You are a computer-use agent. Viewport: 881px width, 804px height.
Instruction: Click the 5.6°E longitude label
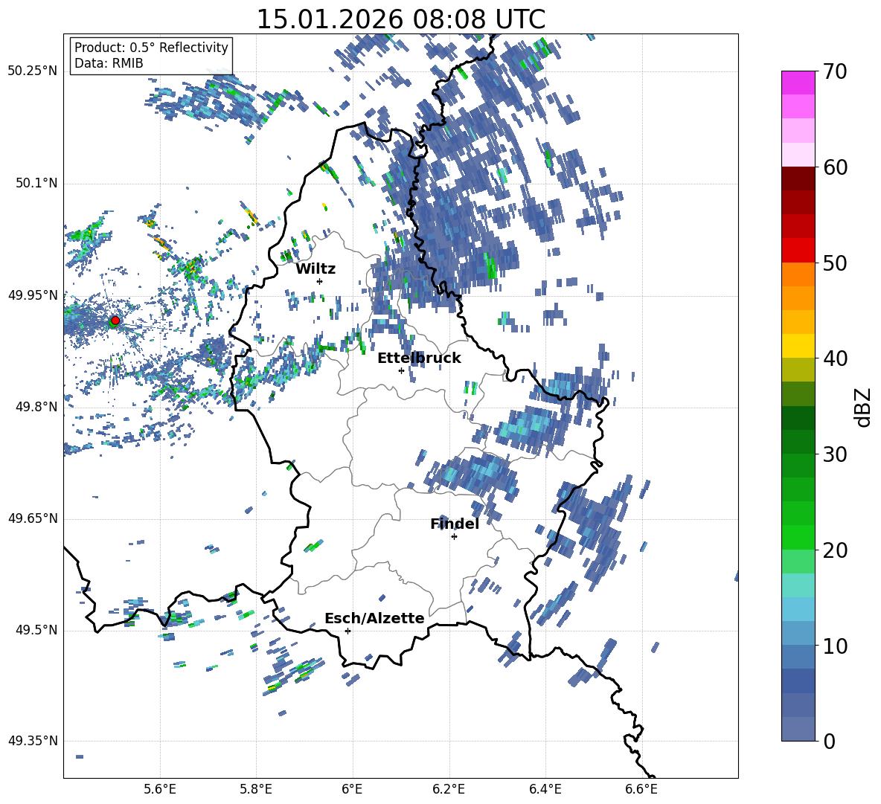point(160,789)
